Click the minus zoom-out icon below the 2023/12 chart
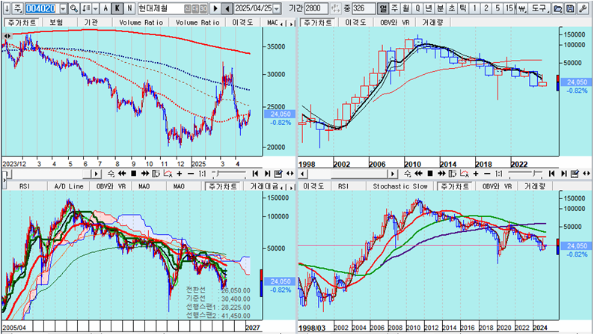Viewport: 594px width, 336px height. click(191, 174)
